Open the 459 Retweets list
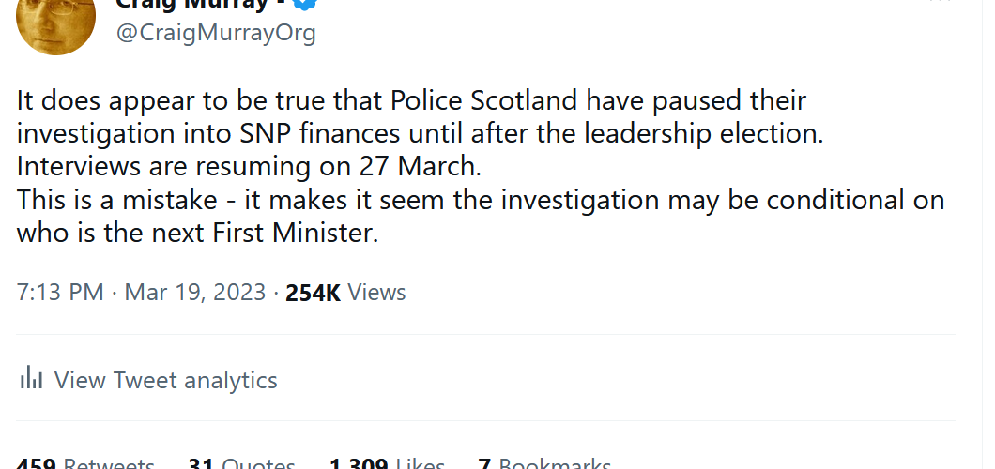The image size is (995, 469). 85,463
